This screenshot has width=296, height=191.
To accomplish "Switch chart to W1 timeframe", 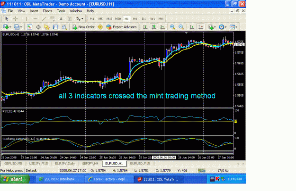I will (152, 18).
